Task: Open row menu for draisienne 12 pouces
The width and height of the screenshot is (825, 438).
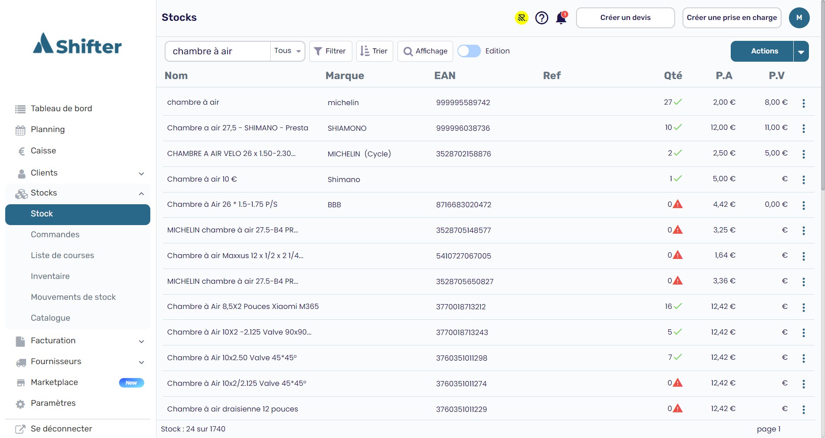Action: click(803, 410)
